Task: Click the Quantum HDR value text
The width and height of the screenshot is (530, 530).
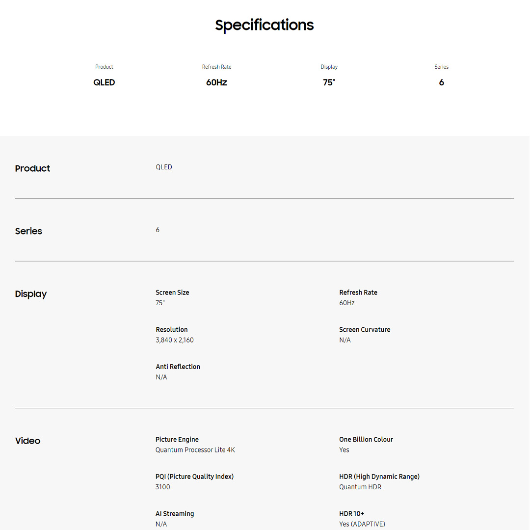Action: point(360,487)
